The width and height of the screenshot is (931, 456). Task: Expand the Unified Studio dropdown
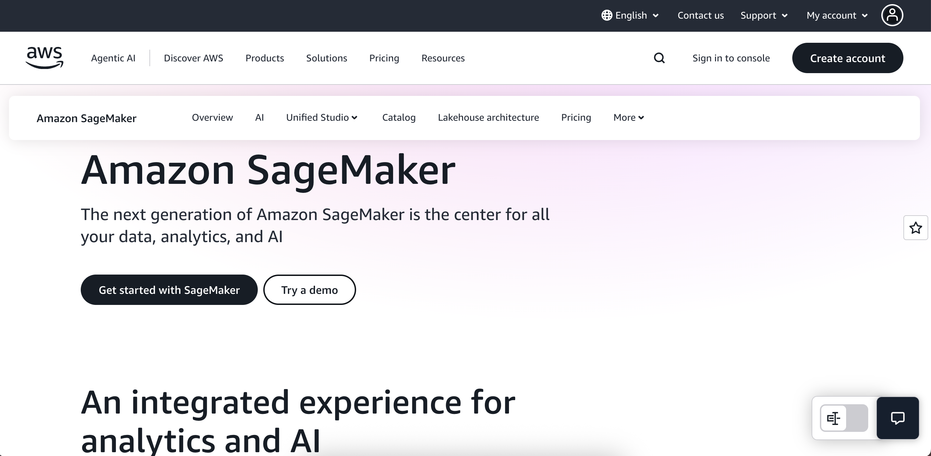click(x=321, y=117)
